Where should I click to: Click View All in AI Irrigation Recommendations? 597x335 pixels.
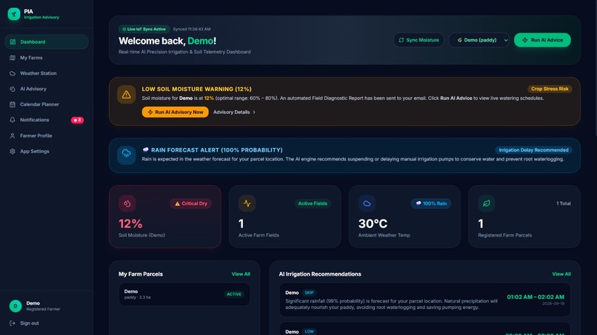tap(561, 274)
